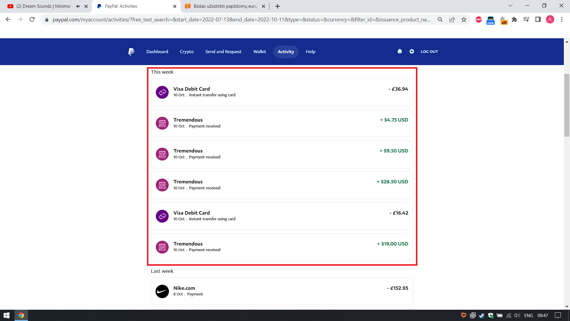Click merchant icon of $19.00 Tremendous payment
The width and height of the screenshot is (570, 321).
tap(162, 247)
